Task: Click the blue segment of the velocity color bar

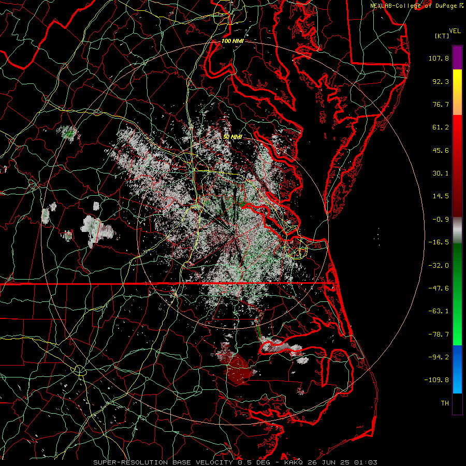Action: coord(457,369)
